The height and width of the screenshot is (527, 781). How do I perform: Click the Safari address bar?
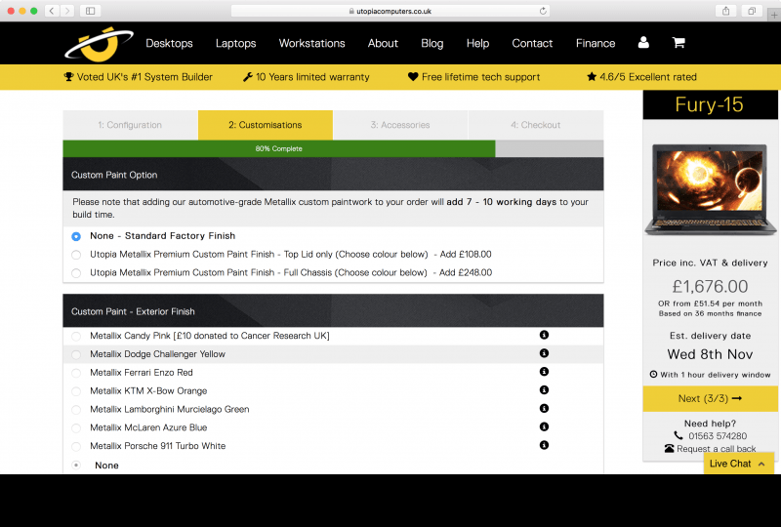click(390, 11)
